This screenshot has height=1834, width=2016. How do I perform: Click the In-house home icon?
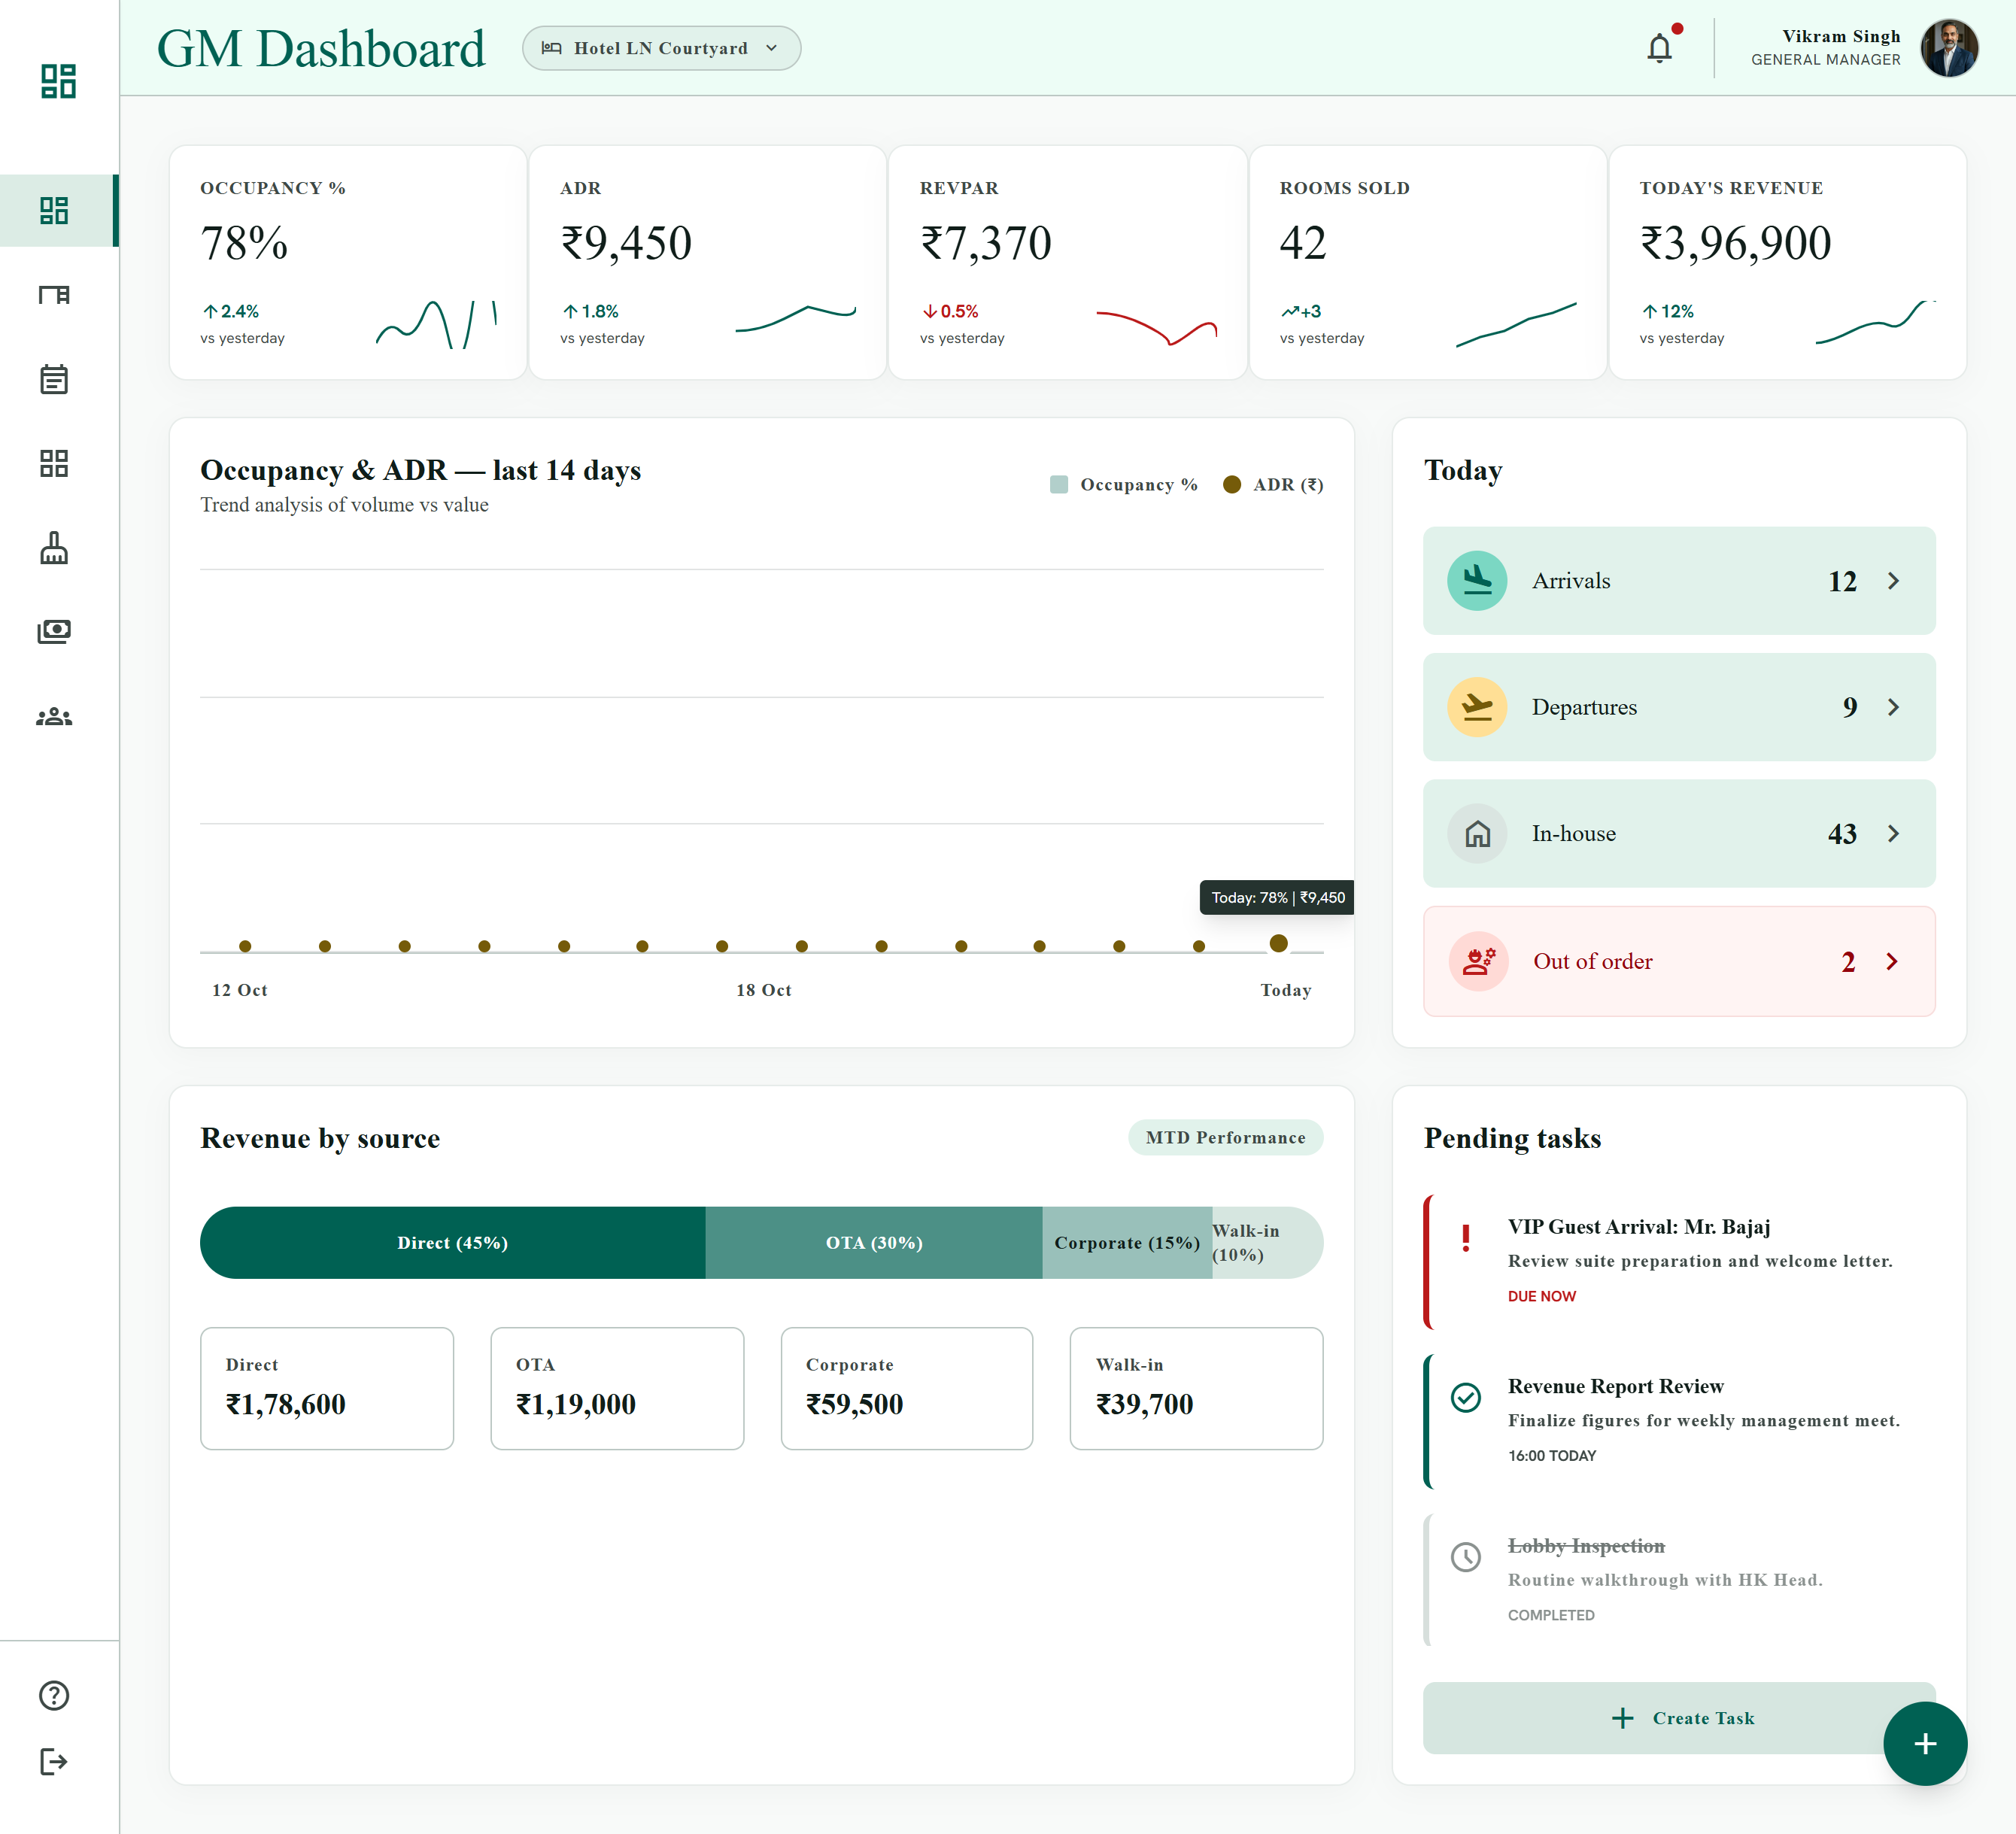point(1477,833)
